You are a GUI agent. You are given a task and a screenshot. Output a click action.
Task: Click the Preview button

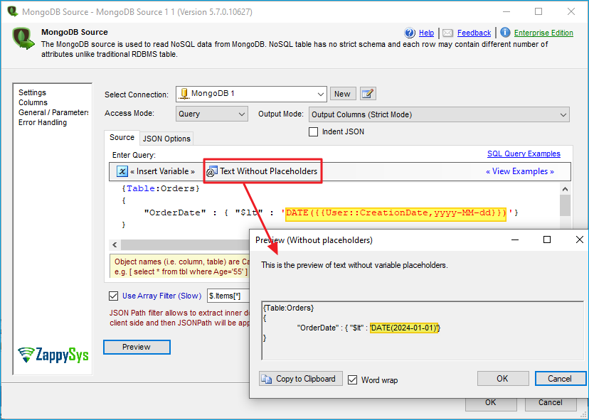(137, 347)
